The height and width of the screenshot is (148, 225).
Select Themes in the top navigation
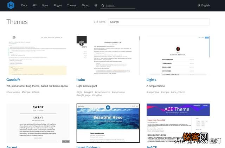(72, 6)
